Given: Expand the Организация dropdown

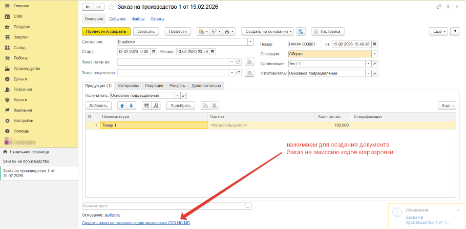Looking at the screenshot, I should point(368,64).
